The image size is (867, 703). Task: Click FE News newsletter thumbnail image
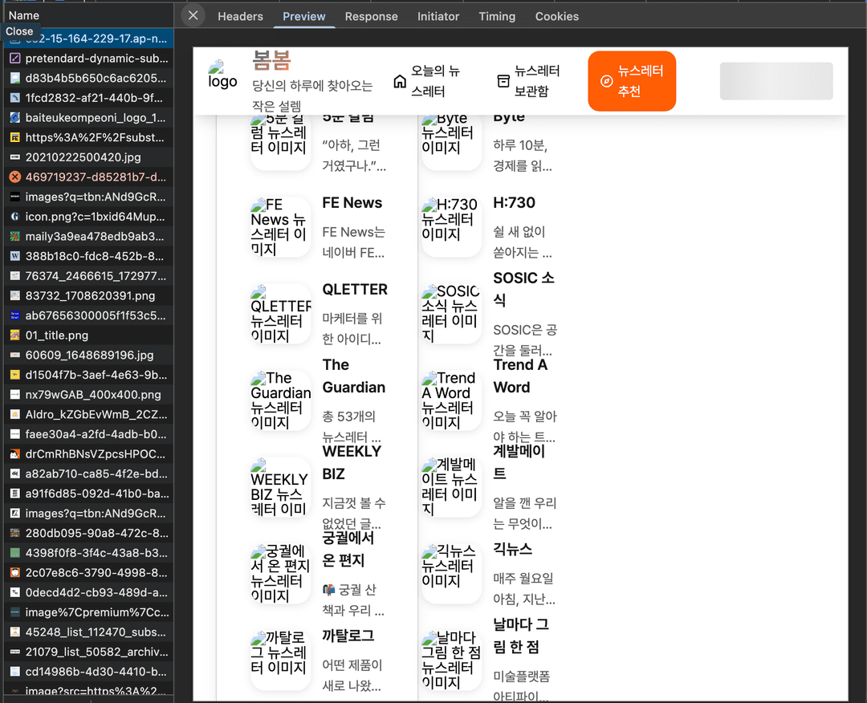[281, 227]
